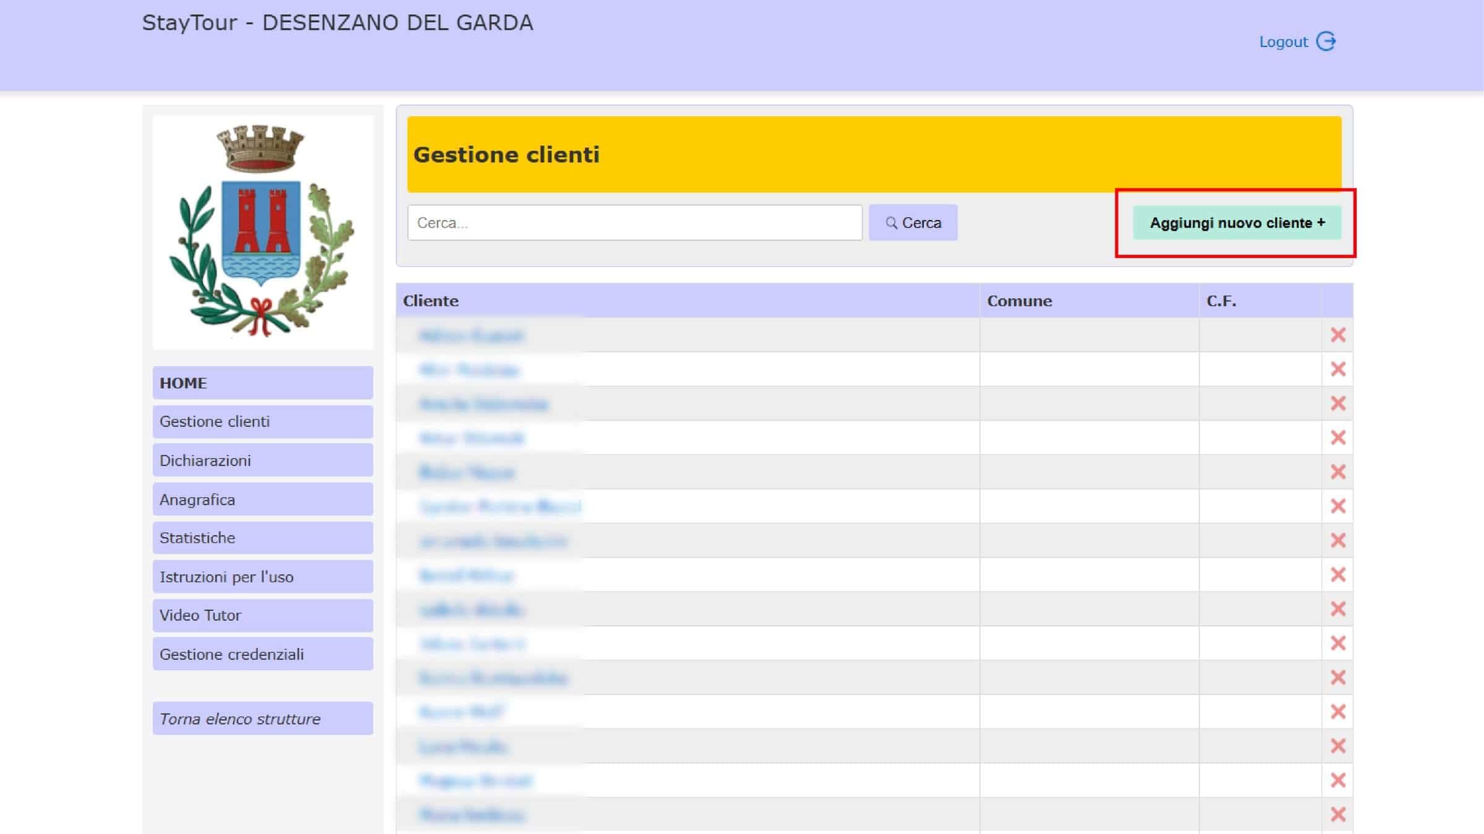This screenshot has height=834, width=1484.
Task: Click the Cerca search button
Action: click(x=913, y=223)
